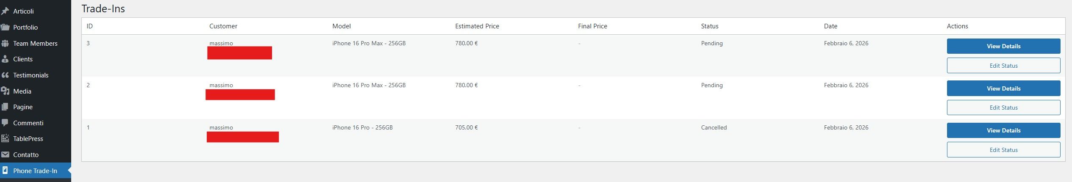Viewport: 1072px width, 182px height.
Task: Click the Testimonials quote icon
Action: (5, 75)
